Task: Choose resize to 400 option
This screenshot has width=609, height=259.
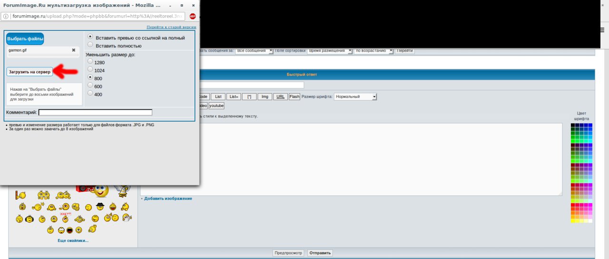Action: tap(89, 94)
